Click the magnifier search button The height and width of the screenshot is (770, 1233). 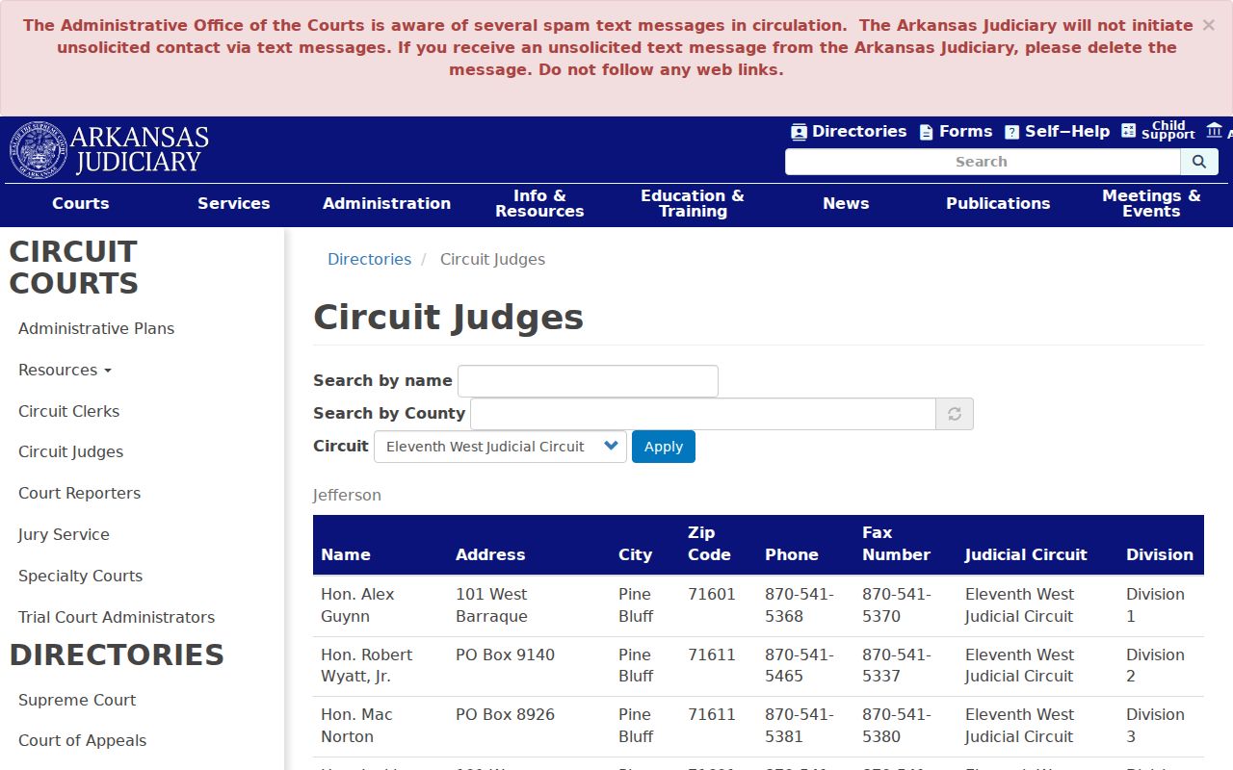coord(1199,162)
